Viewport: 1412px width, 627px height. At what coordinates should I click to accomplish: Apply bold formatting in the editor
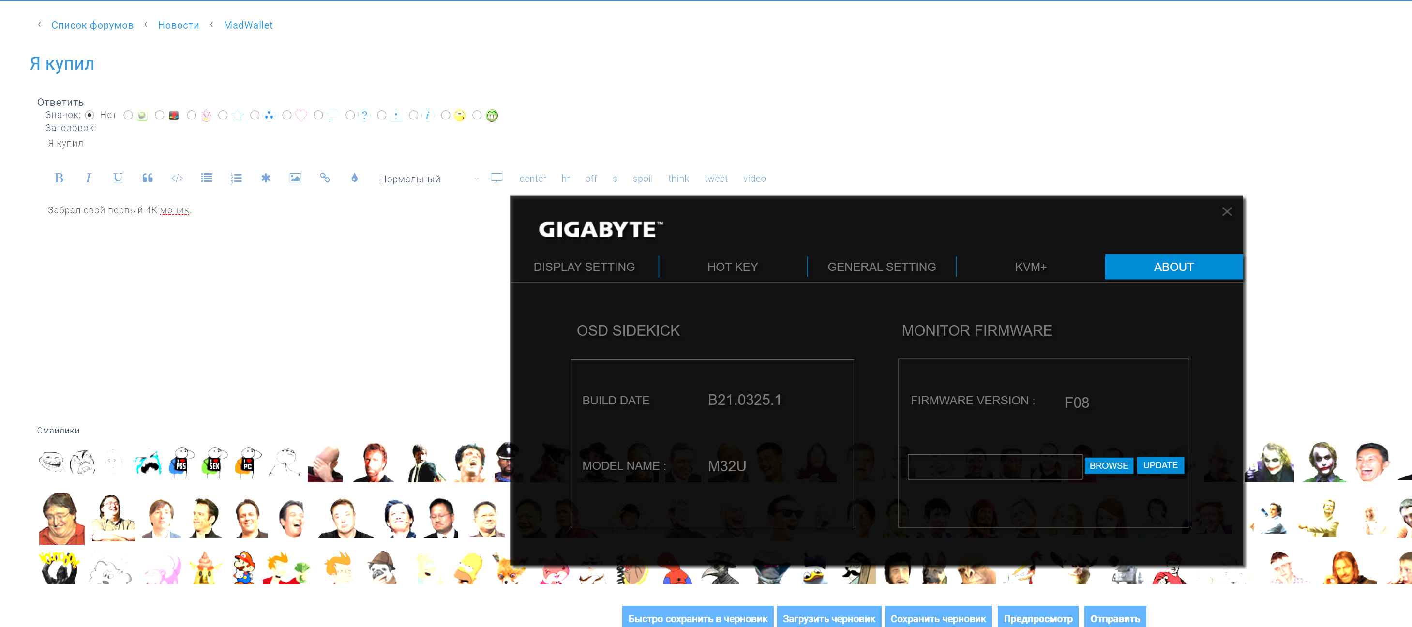[59, 178]
